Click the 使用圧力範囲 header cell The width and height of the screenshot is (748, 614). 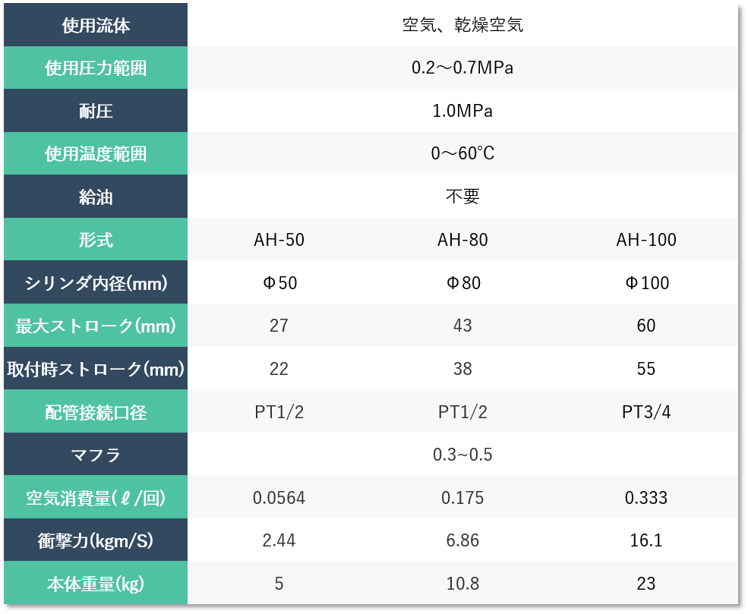tap(96, 68)
